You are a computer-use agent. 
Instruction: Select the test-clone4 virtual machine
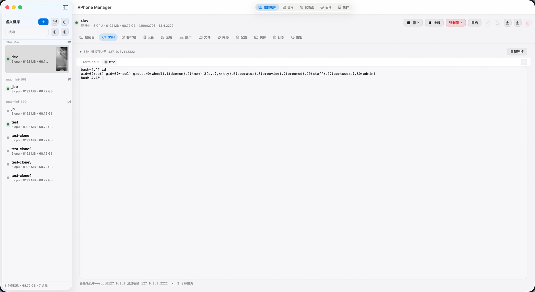click(x=37, y=178)
